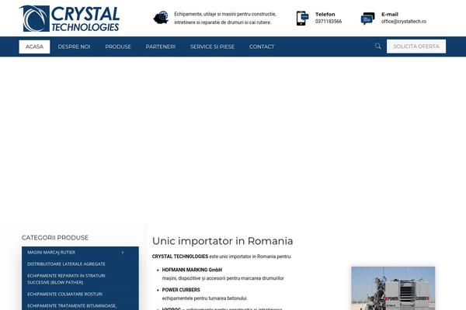Open ECHIPAMENTE REPARATII IN STRATURI SUCCESIVE category
466x310 pixels.
pos(66,279)
